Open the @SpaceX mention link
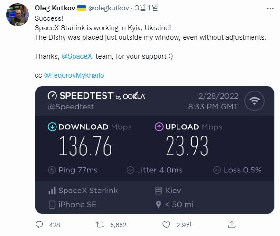The height and width of the screenshot is (236, 280). [x=77, y=56]
